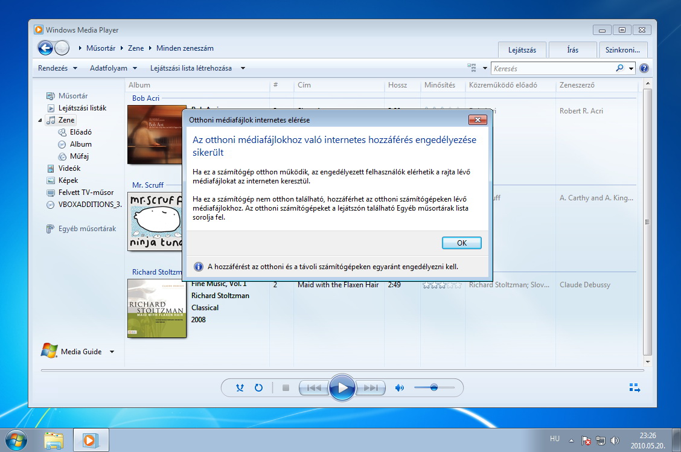The height and width of the screenshot is (452, 681).
Task: Click the Previous track button
Action: pos(314,387)
